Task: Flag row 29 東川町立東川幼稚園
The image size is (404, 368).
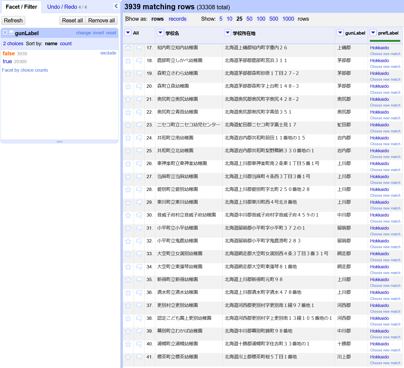Action: (139, 203)
